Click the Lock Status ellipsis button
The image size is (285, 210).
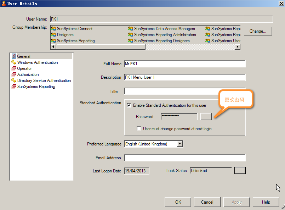click(x=240, y=171)
